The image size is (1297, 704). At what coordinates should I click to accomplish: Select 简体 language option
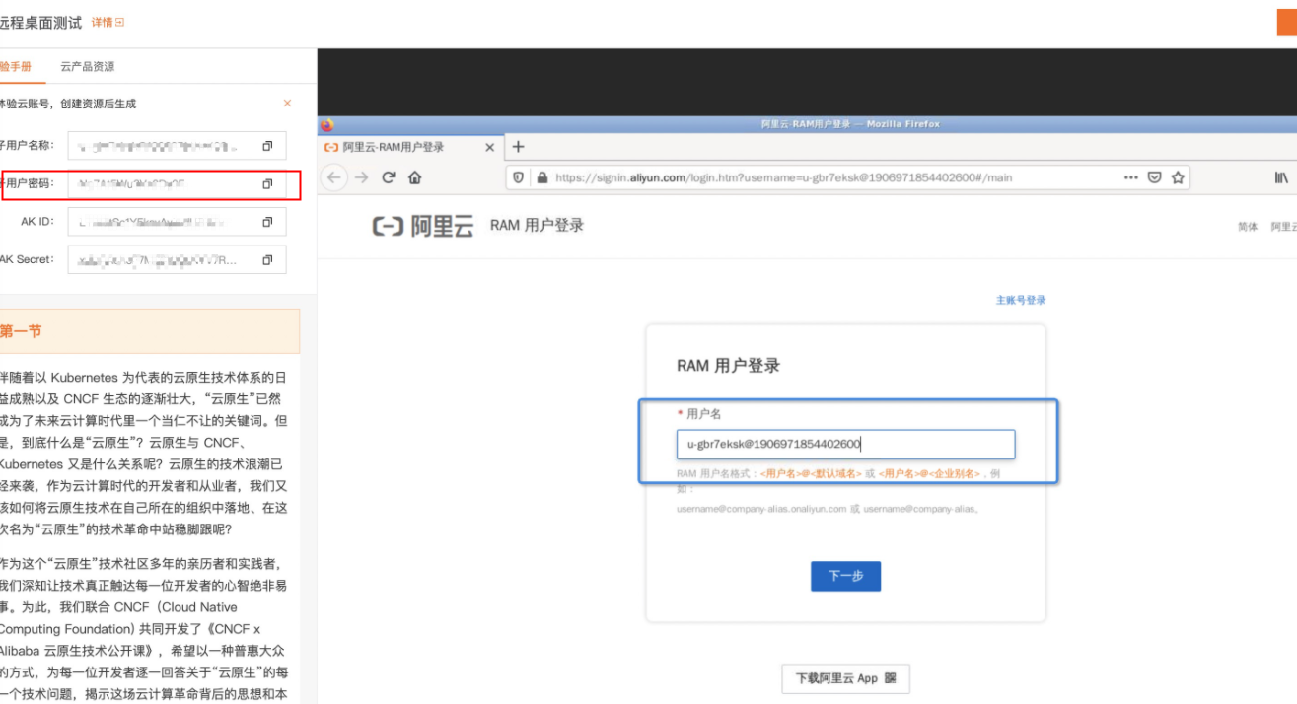tap(1248, 227)
